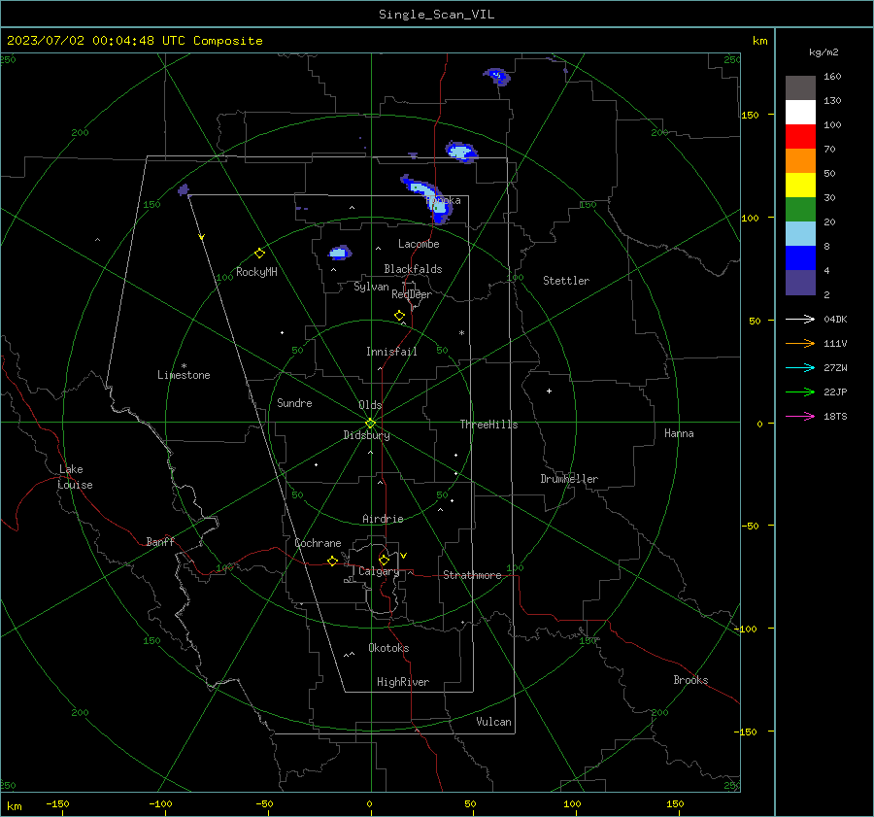874x817 pixels.
Task: Click the Drumheller city label
Action: pos(569,479)
